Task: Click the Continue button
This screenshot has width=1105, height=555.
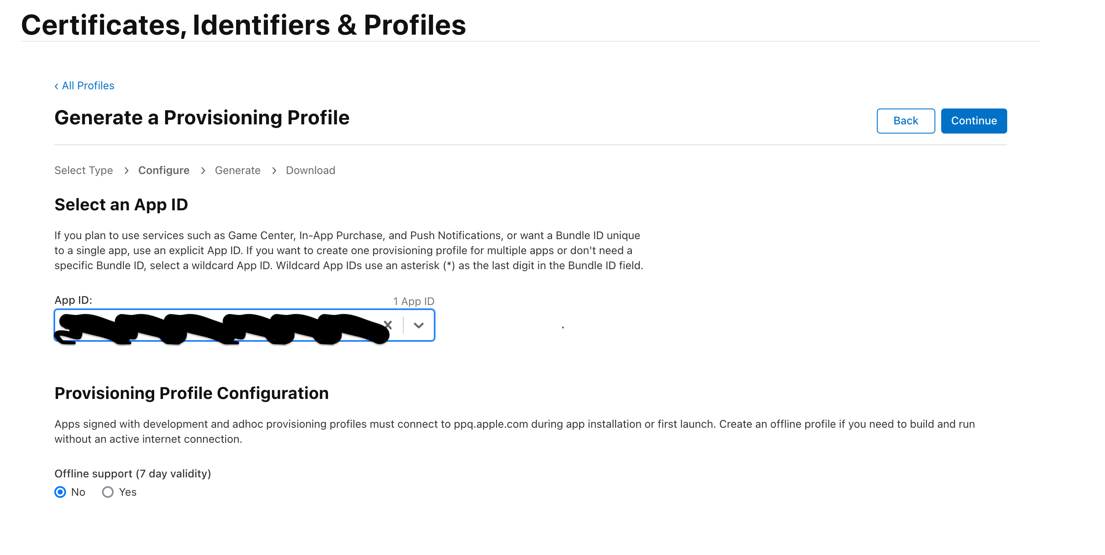Action: pyautogui.click(x=974, y=121)
